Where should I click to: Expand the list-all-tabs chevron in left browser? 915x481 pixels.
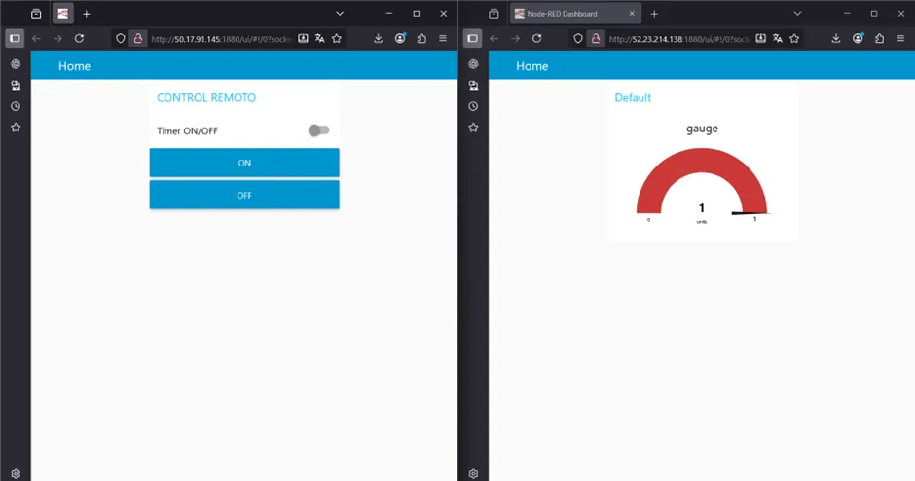(x=340, y=14)
